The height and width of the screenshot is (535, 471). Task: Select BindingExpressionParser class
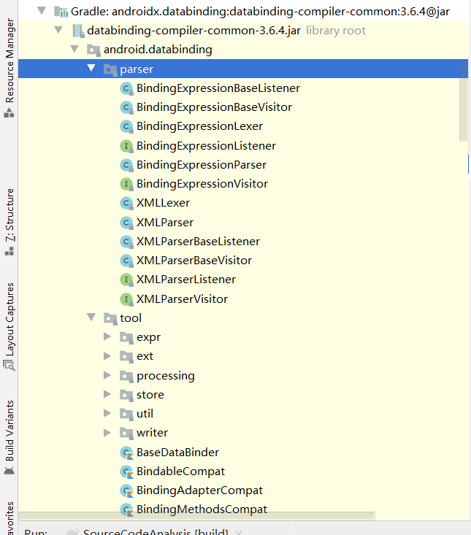coord(202,165)
